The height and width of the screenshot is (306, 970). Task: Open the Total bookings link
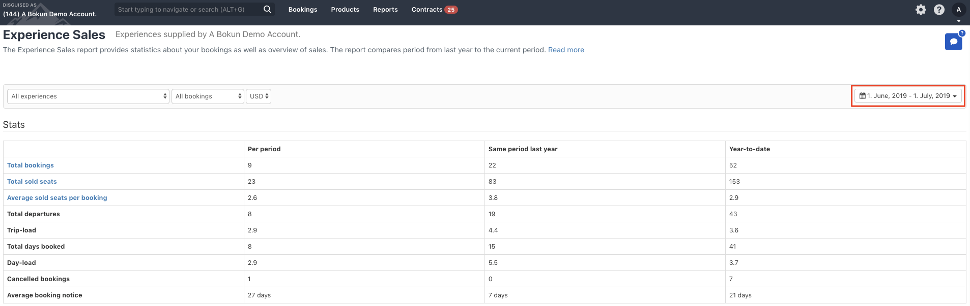tap(31, 165)
